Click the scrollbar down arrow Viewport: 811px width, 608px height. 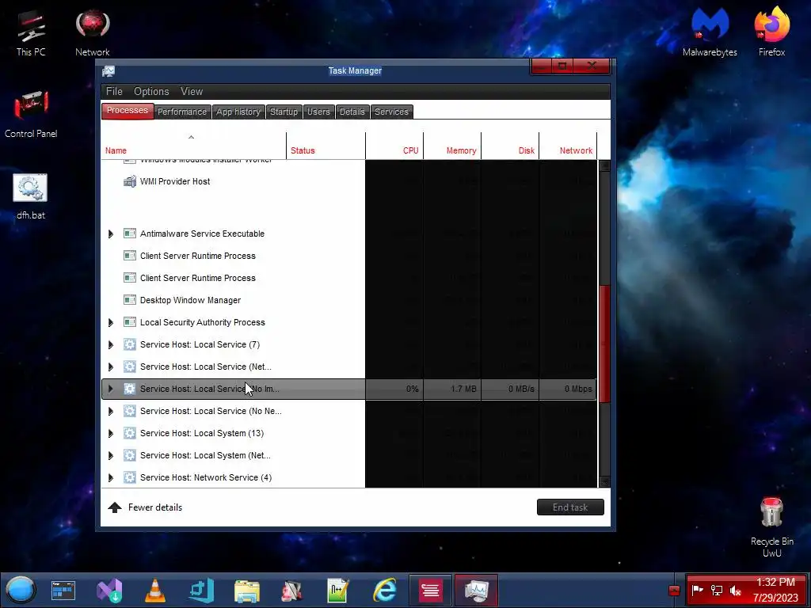[x=604, y=482]
